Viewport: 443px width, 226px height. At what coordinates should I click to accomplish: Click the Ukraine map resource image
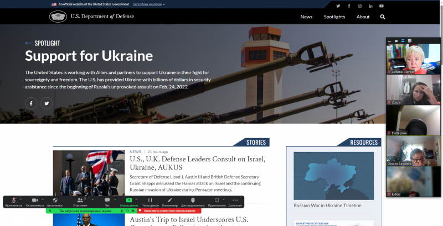click(334, 176)
